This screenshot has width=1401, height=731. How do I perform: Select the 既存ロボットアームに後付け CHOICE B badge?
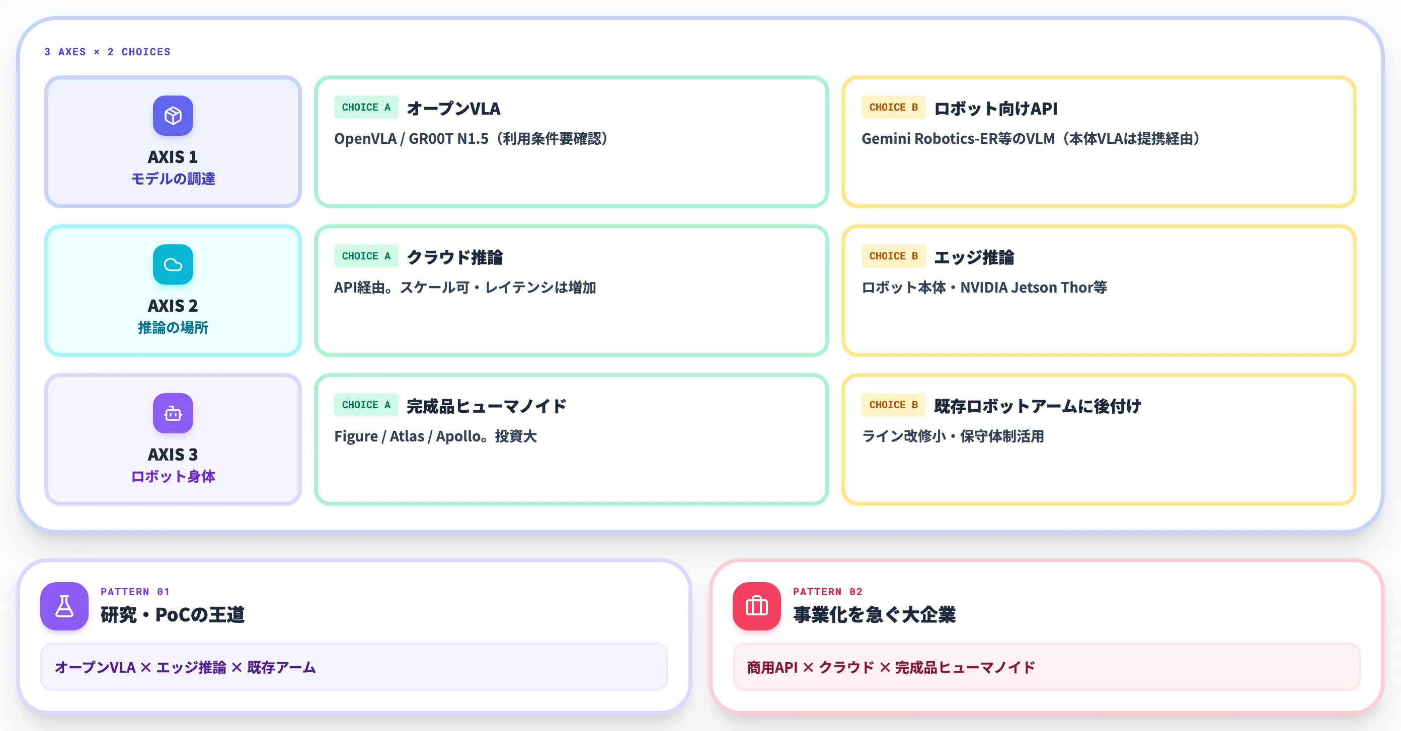[893, 405]
